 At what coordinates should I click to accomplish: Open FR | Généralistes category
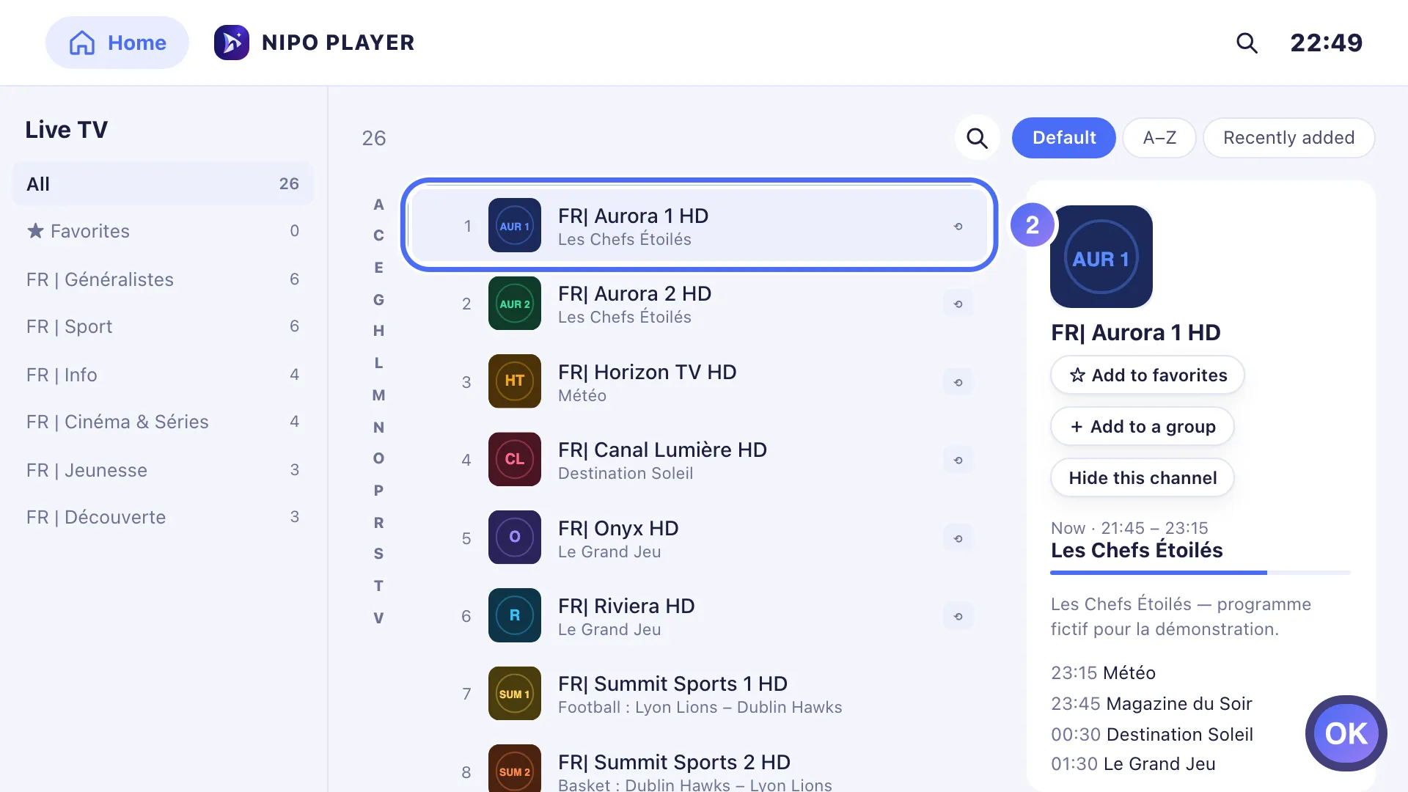(163, 279)
